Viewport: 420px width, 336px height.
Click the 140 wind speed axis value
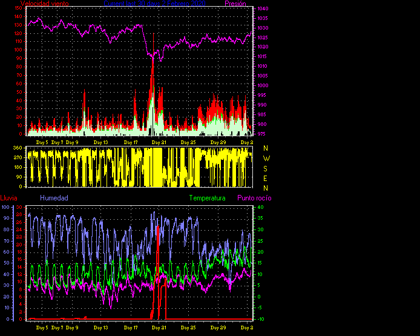[x=18, y=16]
